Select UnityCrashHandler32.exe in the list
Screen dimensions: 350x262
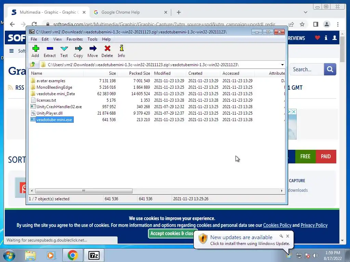click(59, 106)
